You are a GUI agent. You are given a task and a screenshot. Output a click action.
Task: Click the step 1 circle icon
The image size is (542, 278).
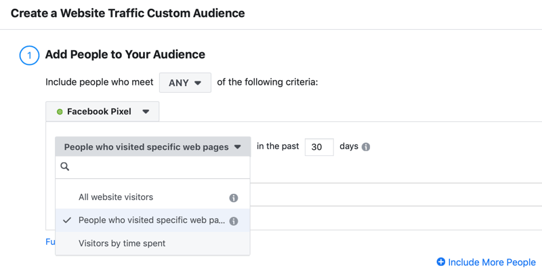pos(29,55)
